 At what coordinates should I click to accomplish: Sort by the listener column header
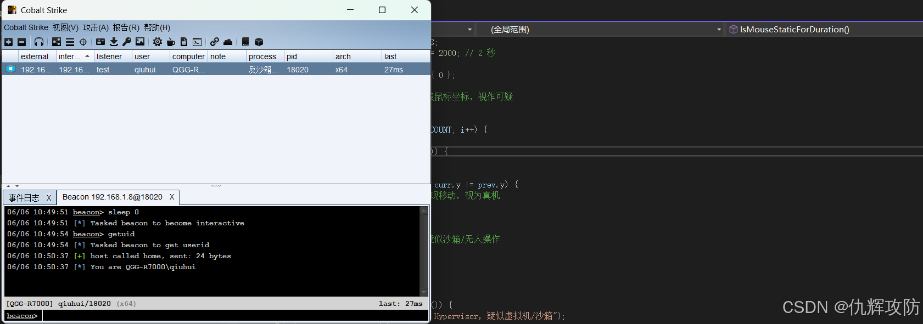point(113,56)
